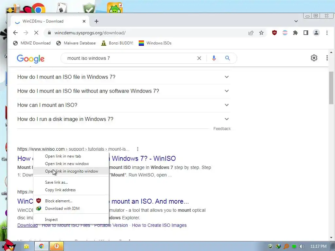This screenshot has width=335, height=251.
Task: Click the security shield tray icon
Action: point(270,246)
